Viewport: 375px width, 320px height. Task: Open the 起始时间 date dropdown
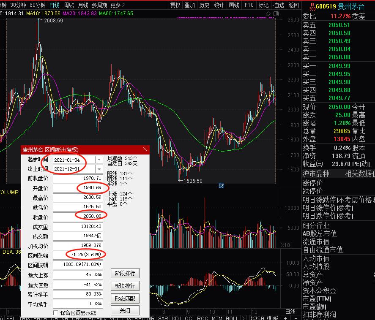coord(99,160)
